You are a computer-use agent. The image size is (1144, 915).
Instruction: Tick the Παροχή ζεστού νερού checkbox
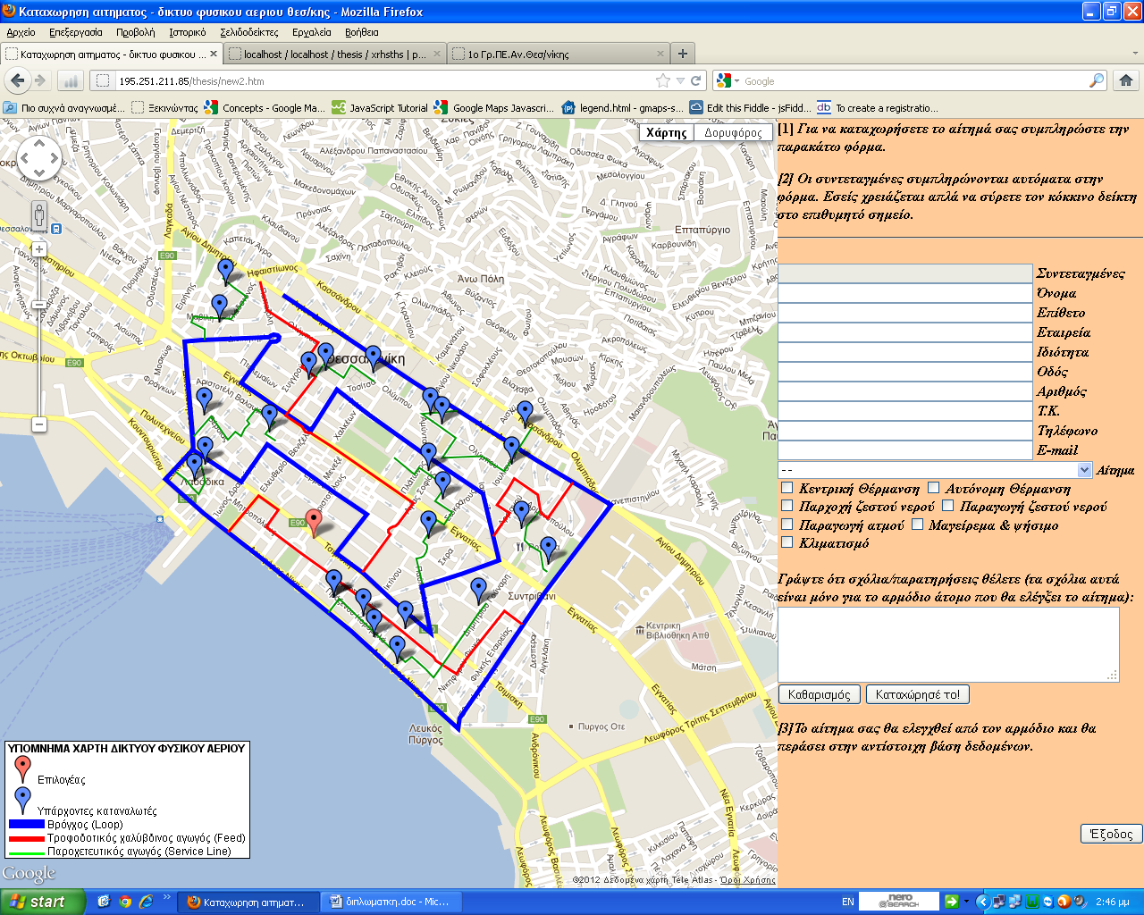pos(786,506)
